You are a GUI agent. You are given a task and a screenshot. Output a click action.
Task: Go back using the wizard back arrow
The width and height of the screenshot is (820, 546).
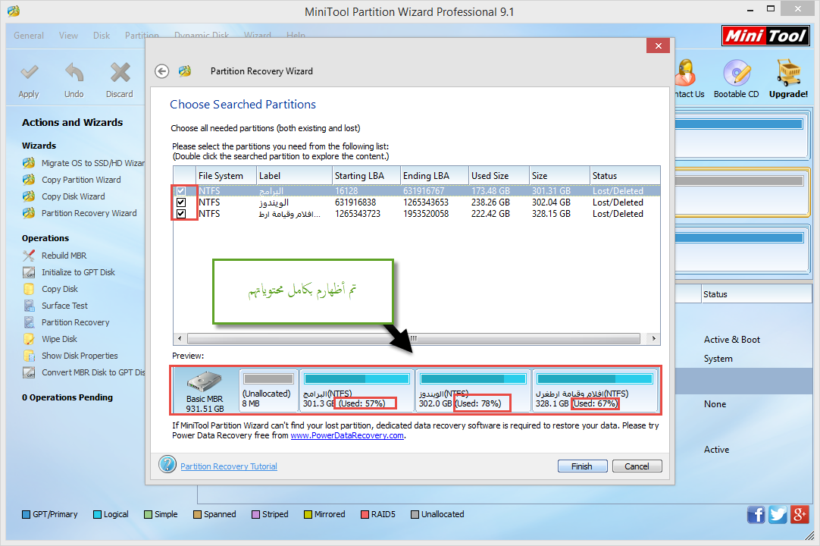pos(162,71)
